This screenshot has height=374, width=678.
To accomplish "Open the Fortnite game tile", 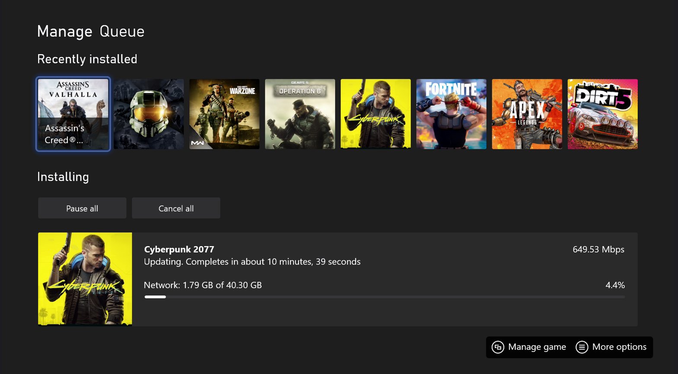I will (x=451, y=114).
